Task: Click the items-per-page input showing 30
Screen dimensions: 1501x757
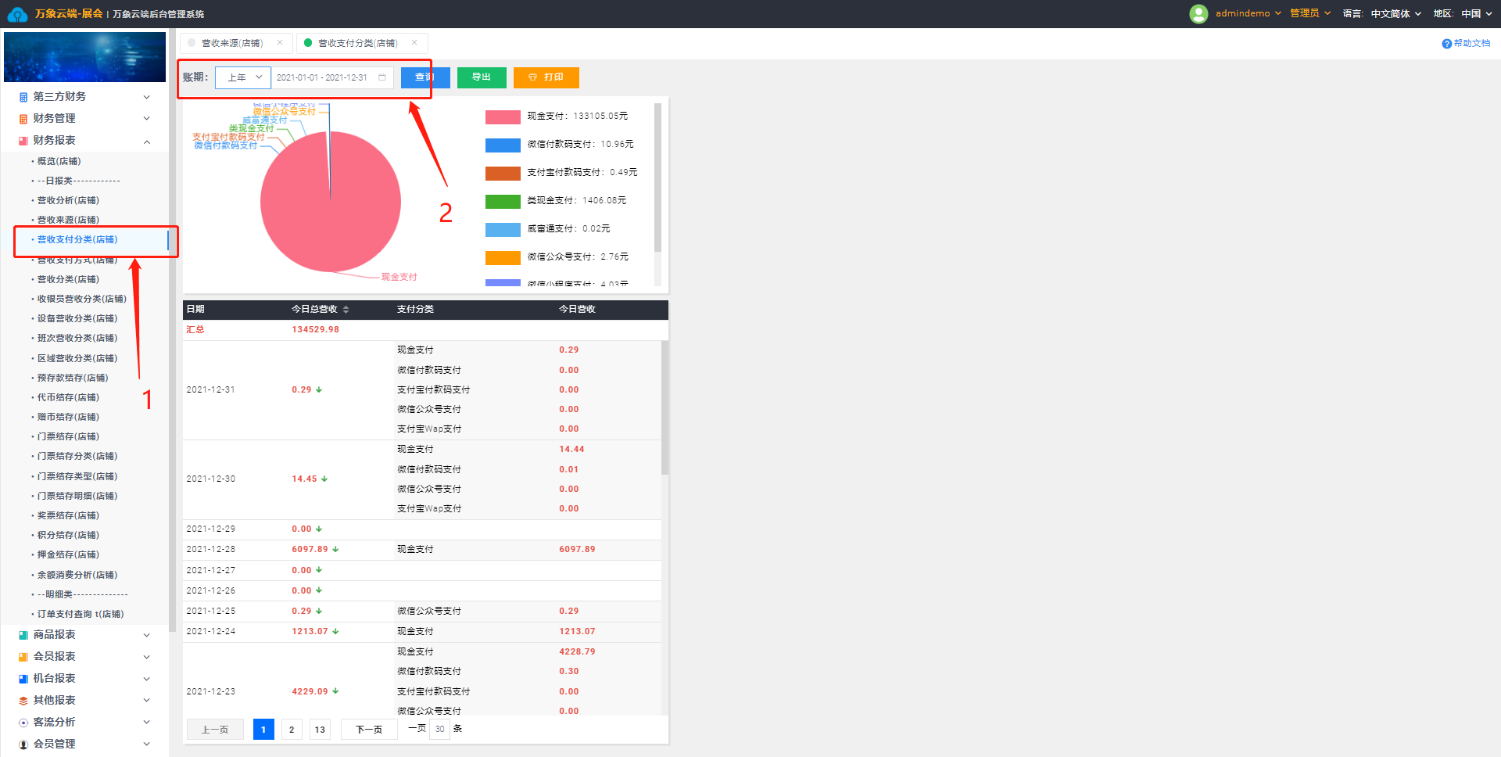Action: click(440, 730)
